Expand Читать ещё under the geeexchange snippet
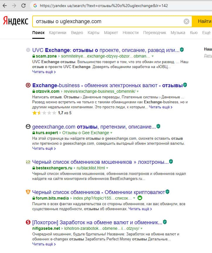Screen dimensions: 212x253 tap(44, 148)
